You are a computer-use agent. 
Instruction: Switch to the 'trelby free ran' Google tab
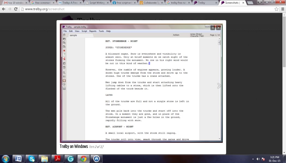(179, 3)
